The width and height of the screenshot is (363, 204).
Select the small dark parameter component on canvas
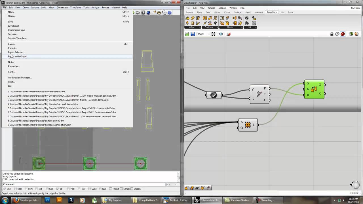point(214,95)
